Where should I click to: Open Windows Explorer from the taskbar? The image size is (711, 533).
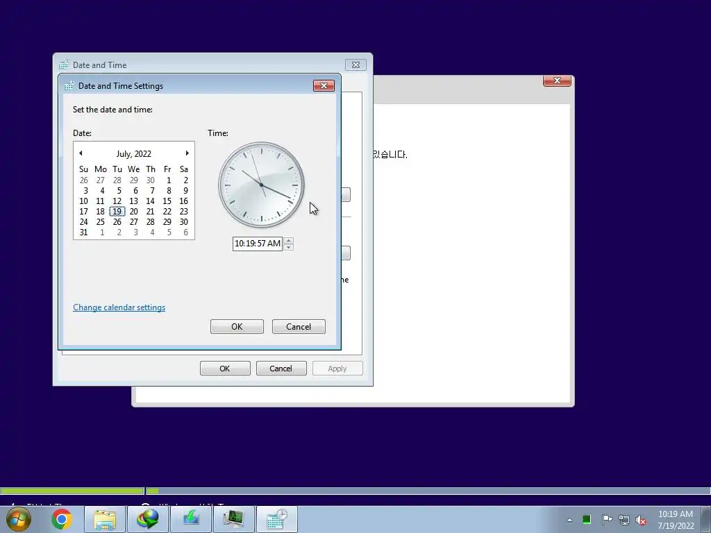pyautogui.click(x=105, y=519)
